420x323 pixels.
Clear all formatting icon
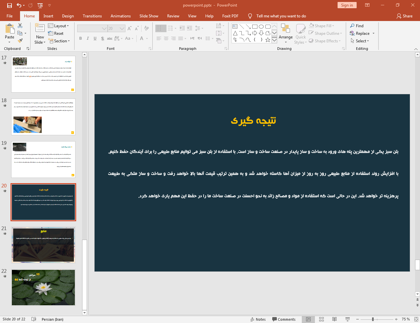click(146, 29)
